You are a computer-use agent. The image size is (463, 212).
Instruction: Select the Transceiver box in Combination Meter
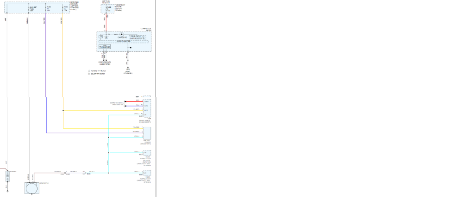pyautogui.click(x=105, y=46)
